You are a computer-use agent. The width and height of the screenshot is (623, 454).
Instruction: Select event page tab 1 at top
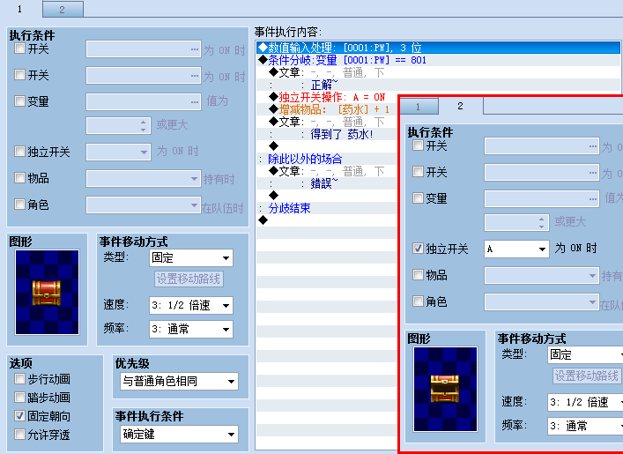[x=20, y=9]
